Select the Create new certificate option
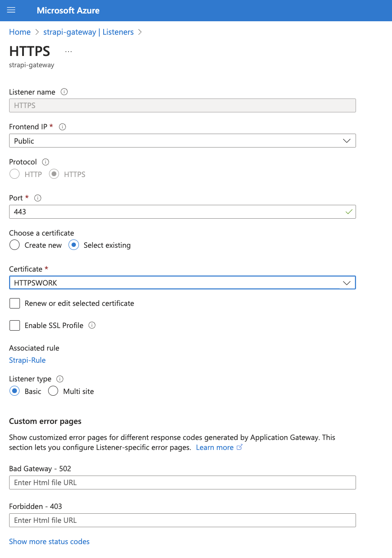The width and height of the screenshot is (392, 558). click(14, 245)
